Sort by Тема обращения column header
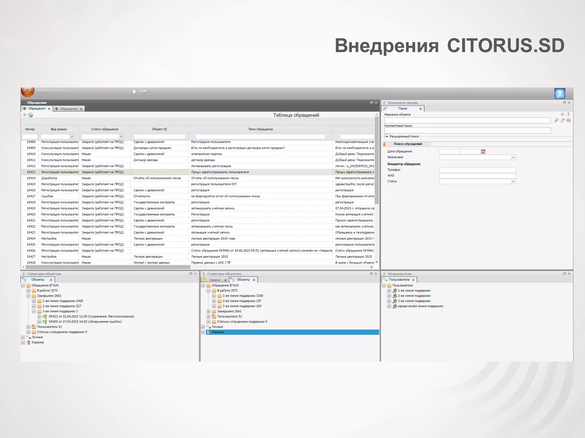The width and height of the screenshot is (585, 438). (260, 129)
